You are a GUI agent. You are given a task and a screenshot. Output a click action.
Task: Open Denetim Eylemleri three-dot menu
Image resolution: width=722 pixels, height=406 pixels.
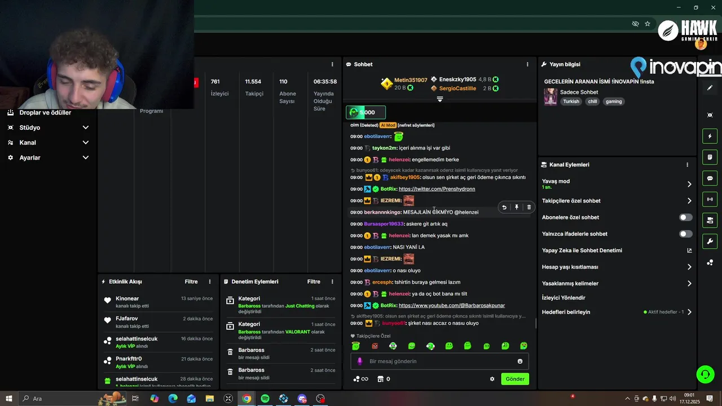click(x=332, y=281)
